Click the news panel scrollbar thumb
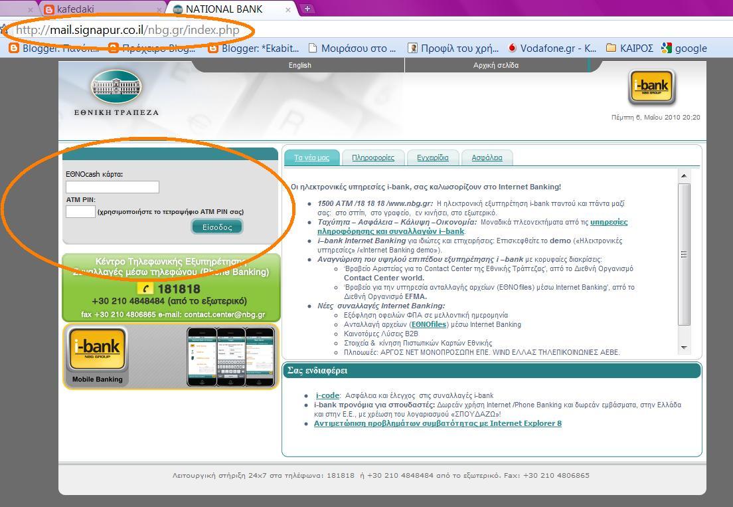This screenshot has height=507, width=733. [684, 254]
